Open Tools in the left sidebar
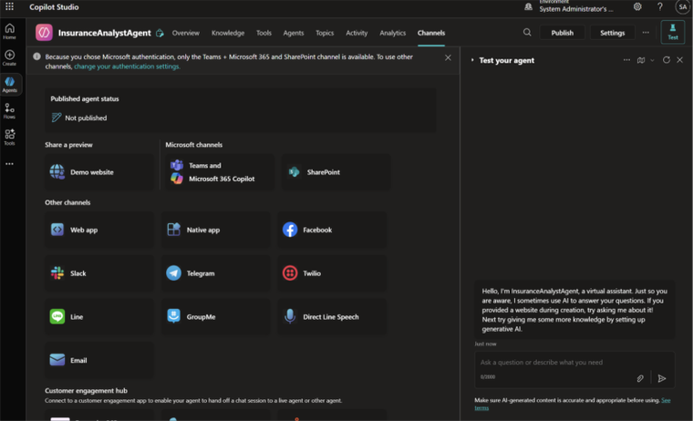Image resolution: width=693 pixels, height=421 pixels. coord(9,138)
